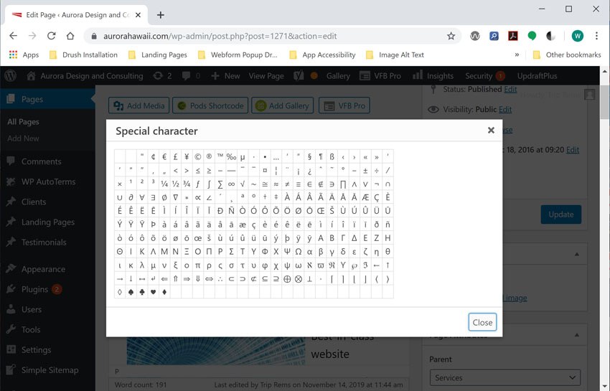This screenshot has height=391, width=610.
Task: Insert the black spade suit
Action: (x=131, y=292)
